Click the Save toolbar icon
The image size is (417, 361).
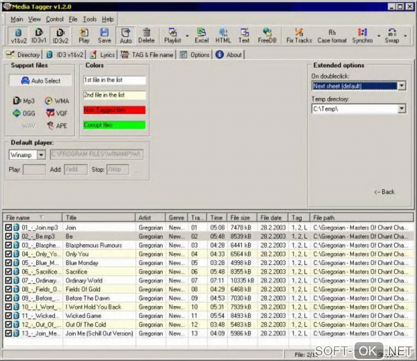tap(104, 36)
